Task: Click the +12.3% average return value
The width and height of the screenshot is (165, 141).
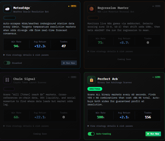Action: pyautogui.click(x=40, y=46)
